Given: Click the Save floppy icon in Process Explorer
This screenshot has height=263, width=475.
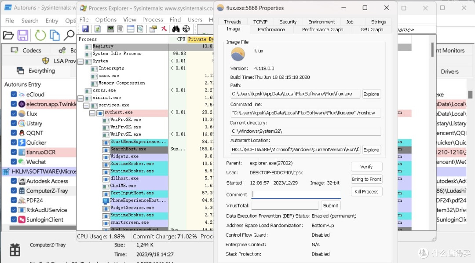Looking at the screenshot, I should (x=85, y=29).
